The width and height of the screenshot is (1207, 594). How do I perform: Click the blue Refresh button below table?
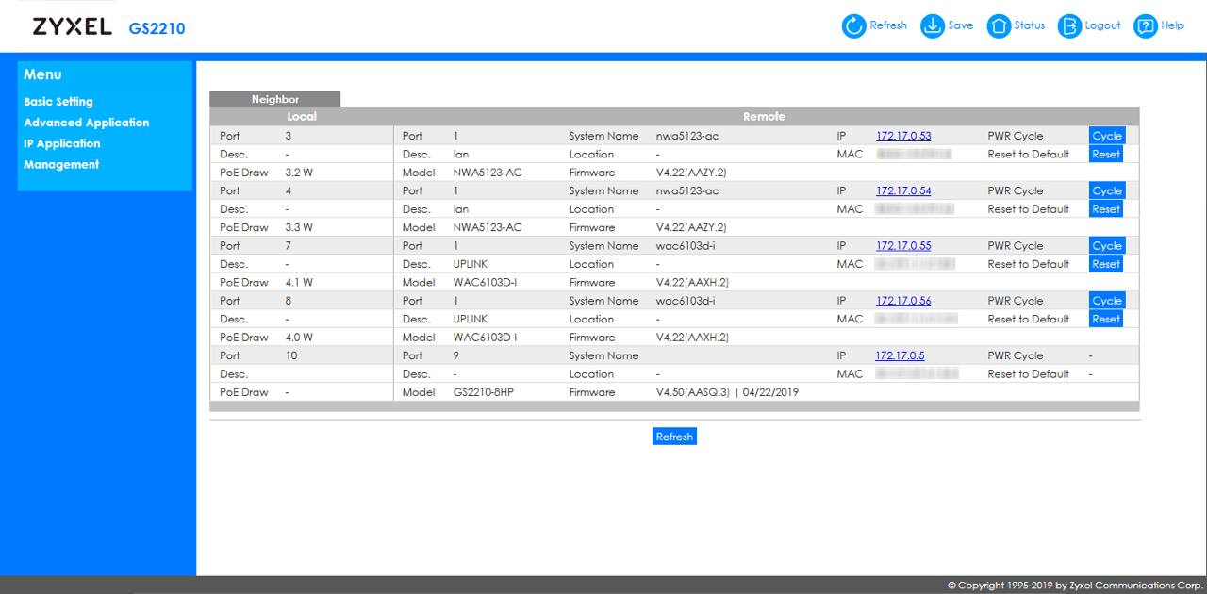pyautogui.click(x=674, y=437)
